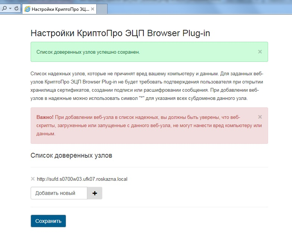Screen dimensions: 292x243
Task: Click the Список доверенных узлов heading
Action: pyautogui.click(x=71, y=155)
